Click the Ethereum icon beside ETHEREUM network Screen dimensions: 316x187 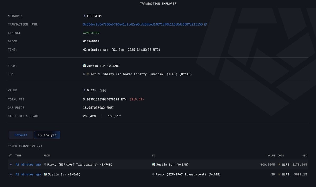(x=84, y=16)
